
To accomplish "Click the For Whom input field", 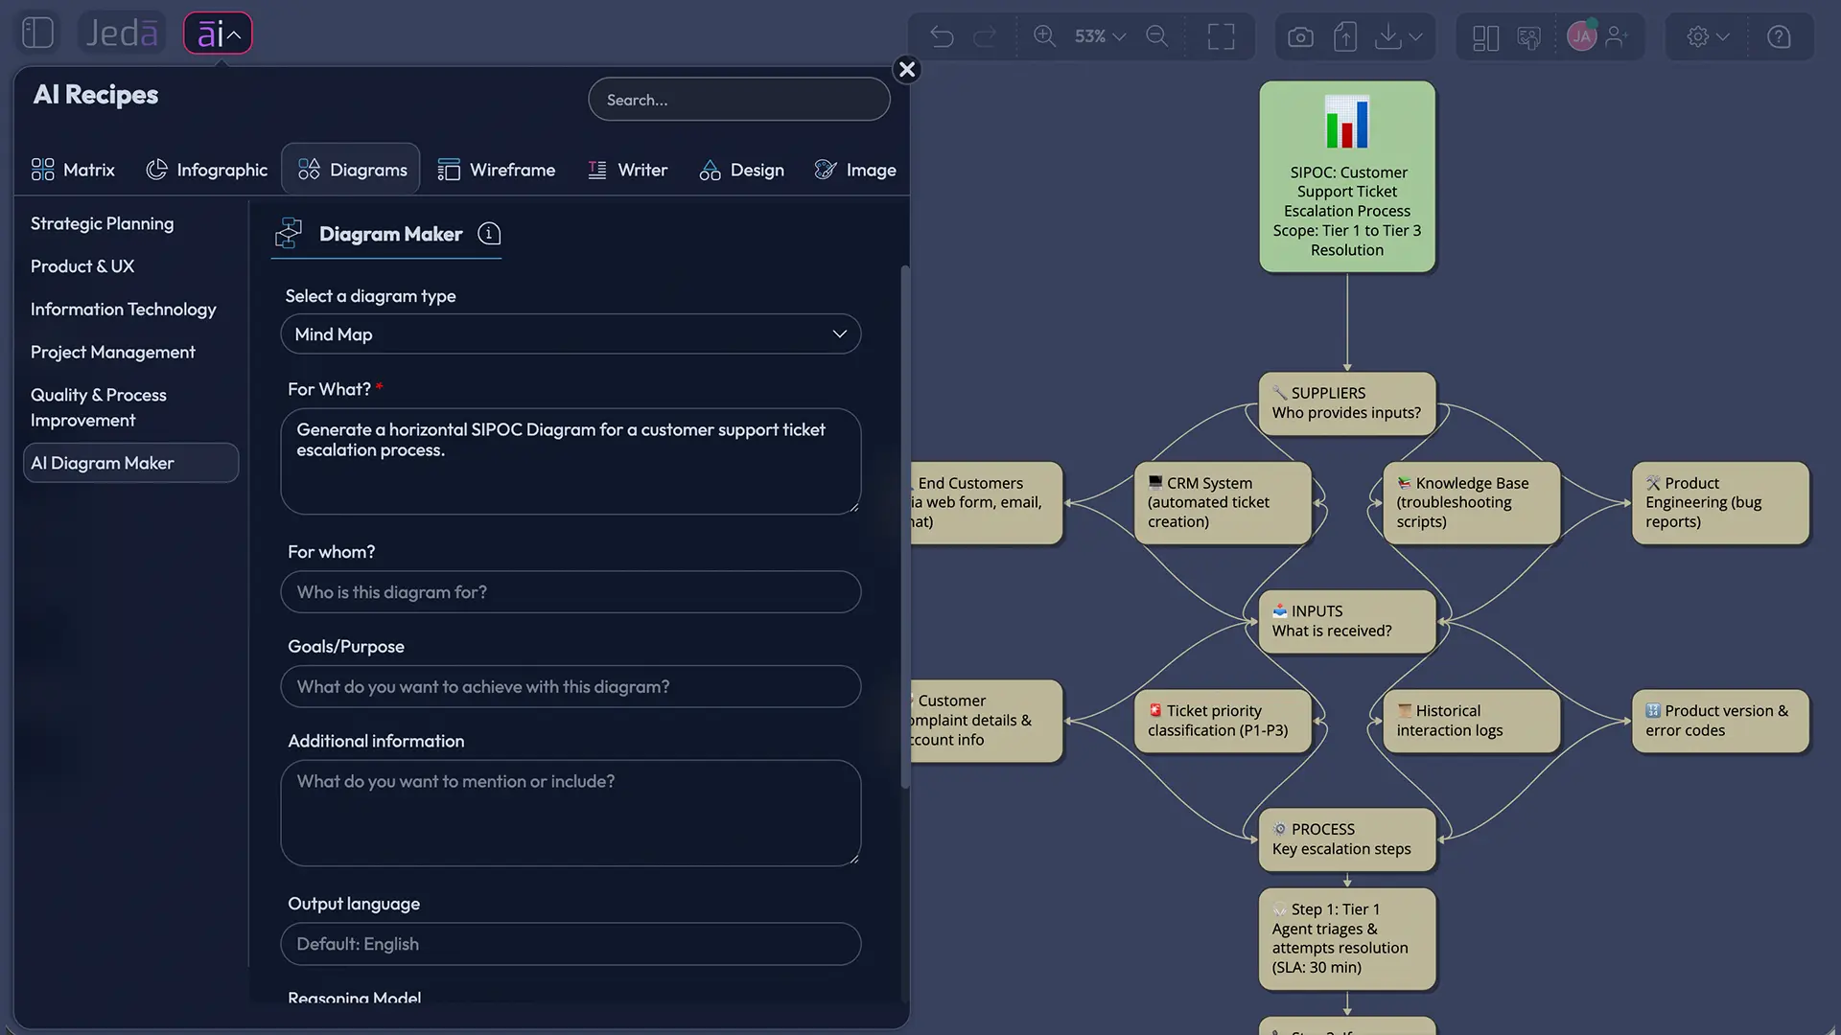I will (571, 592).
